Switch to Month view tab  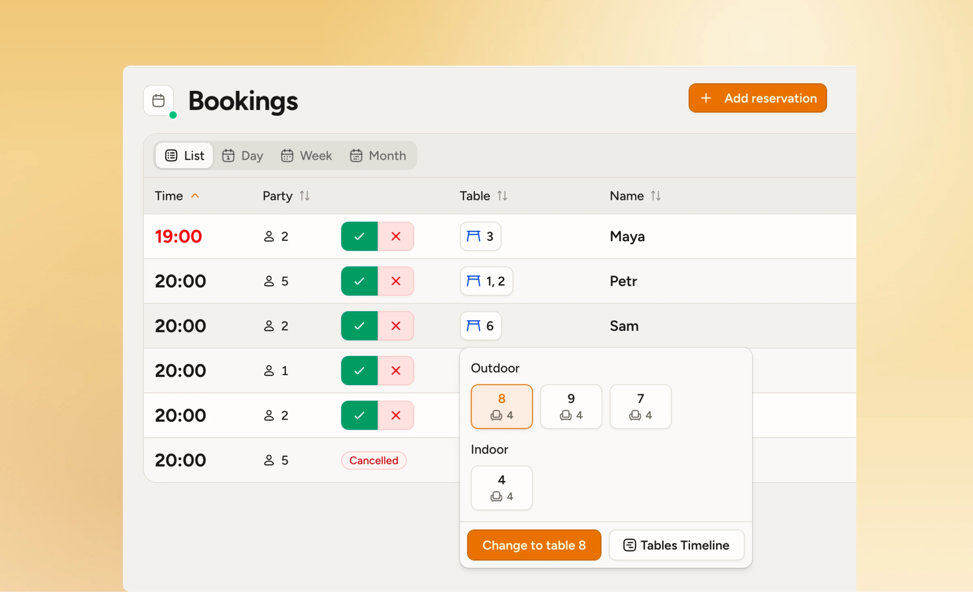point(378,155)
